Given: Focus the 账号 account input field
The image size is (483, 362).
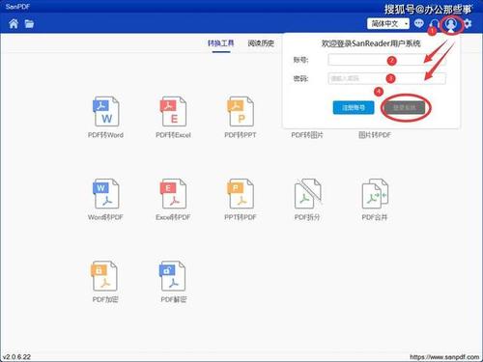Looking at the screenshot, I should 387,60.
